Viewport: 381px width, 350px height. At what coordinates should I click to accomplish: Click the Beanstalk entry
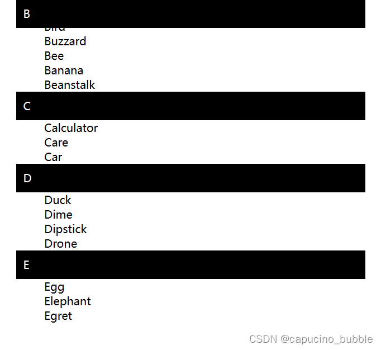tap(70, 85)
